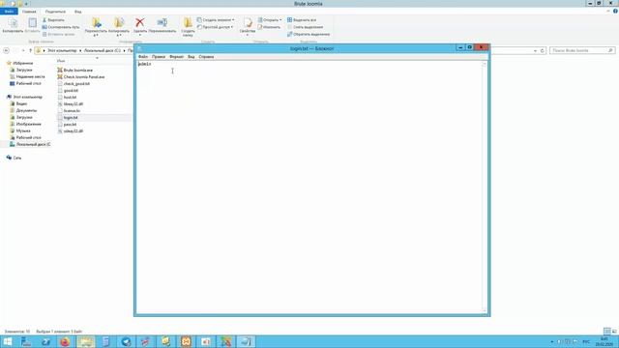Click inside the Notepad text area
This screenshot has height=348, width=619.
tap(309, 187)
